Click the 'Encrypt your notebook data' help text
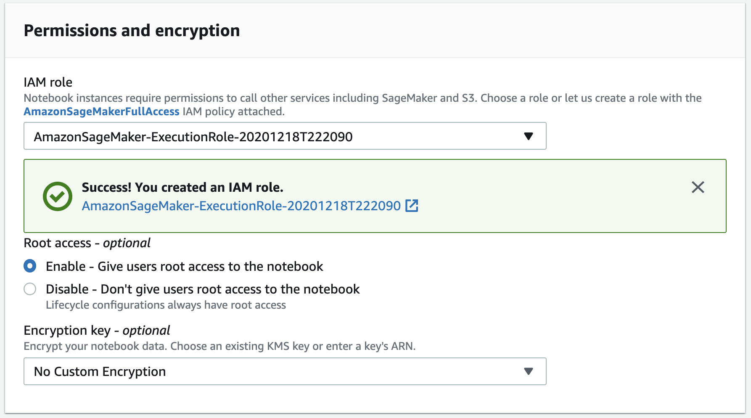 (219, 346)
